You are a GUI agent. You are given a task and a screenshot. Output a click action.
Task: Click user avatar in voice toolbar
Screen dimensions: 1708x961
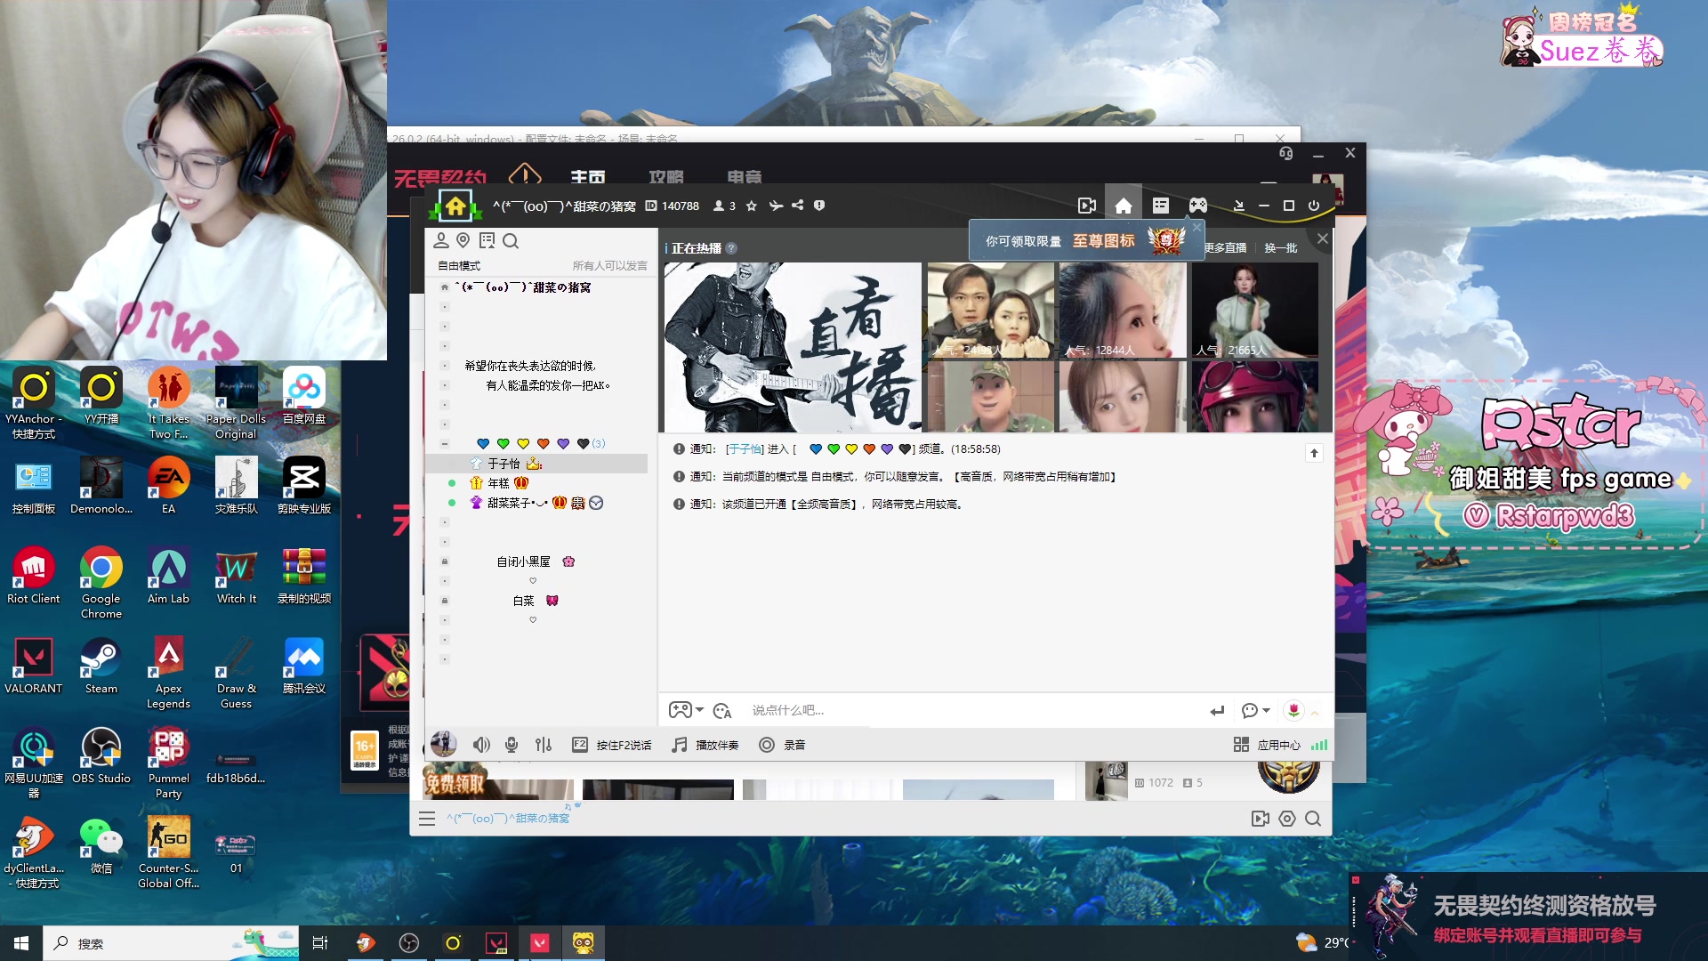click(444, 743)
